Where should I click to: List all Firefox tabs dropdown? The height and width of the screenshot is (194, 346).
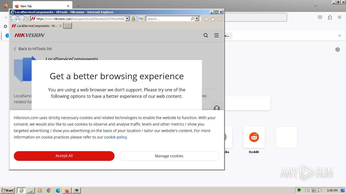click(315, 6)
